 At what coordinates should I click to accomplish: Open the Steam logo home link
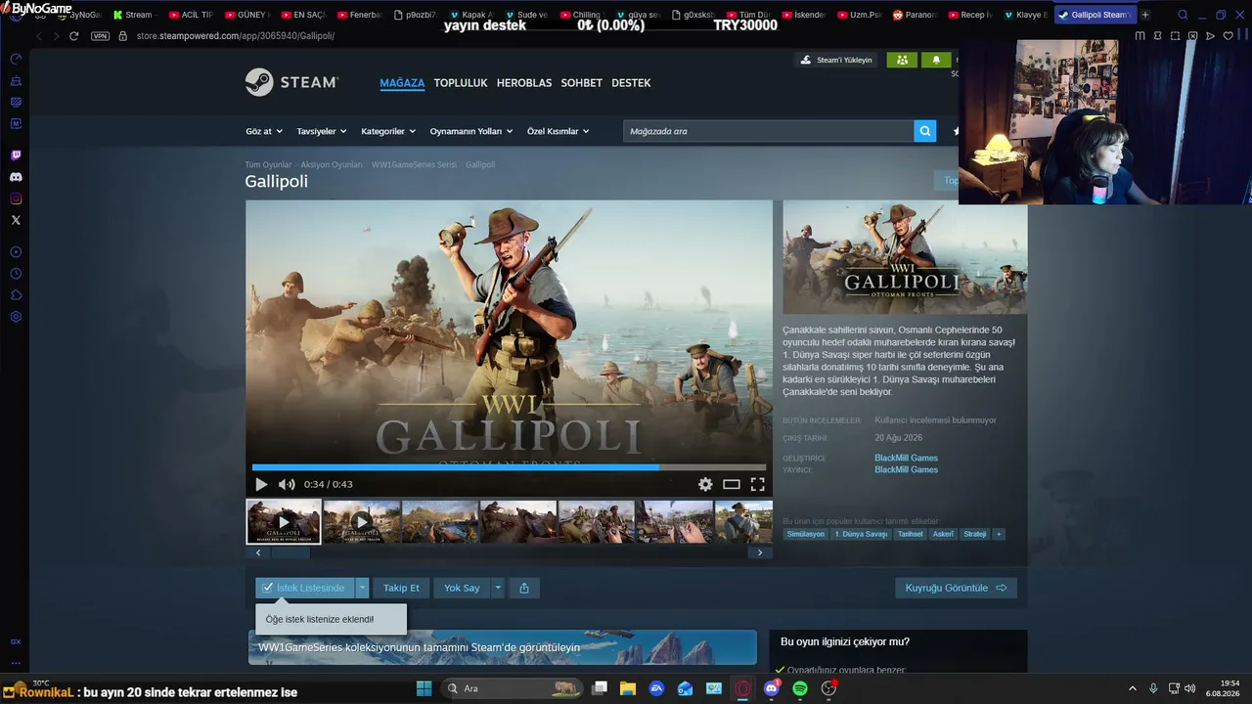(x=291, y=83)
